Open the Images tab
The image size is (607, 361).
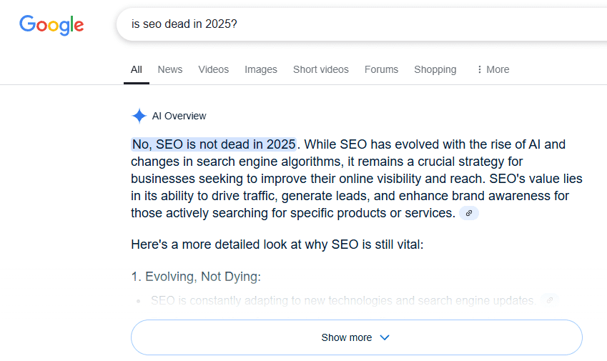pos(261,69)
